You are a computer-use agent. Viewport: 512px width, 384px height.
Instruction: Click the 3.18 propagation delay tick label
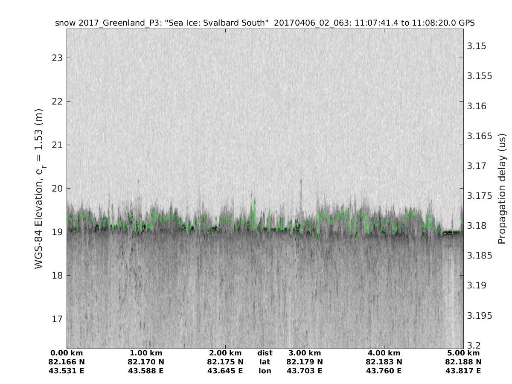(x=478, y=226)
